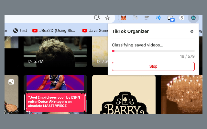The image size is (207, 129).
Task: Click the classification progress bar
Action: (153, 51)
